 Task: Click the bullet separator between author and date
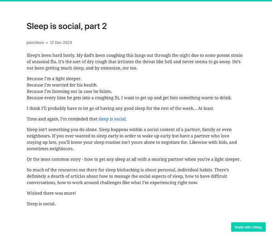tap(47, 43)
